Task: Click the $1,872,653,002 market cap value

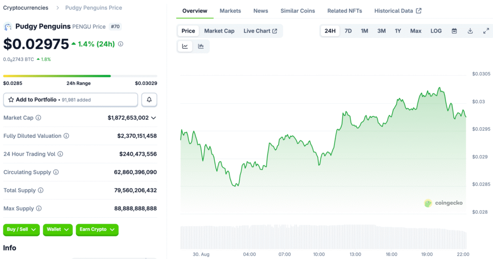Action: tap(128, 118)
